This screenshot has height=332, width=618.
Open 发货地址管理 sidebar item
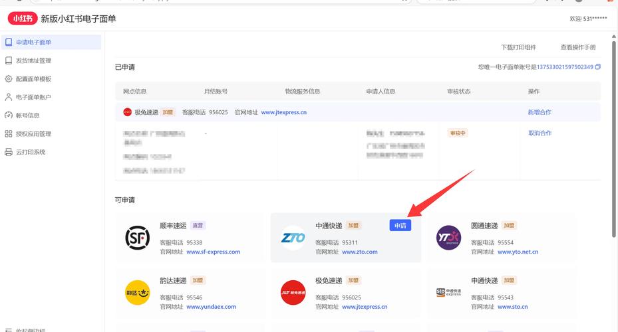coord(34,61)
